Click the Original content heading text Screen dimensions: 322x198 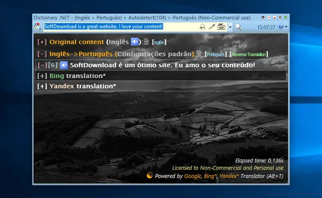(77, 42)
